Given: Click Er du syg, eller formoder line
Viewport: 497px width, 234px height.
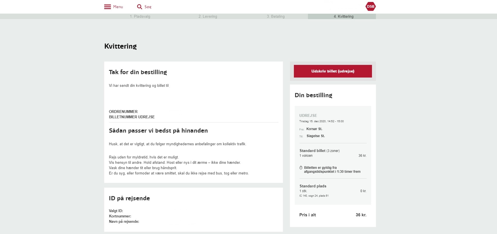Looking at the screenshot, I should 179,173.
